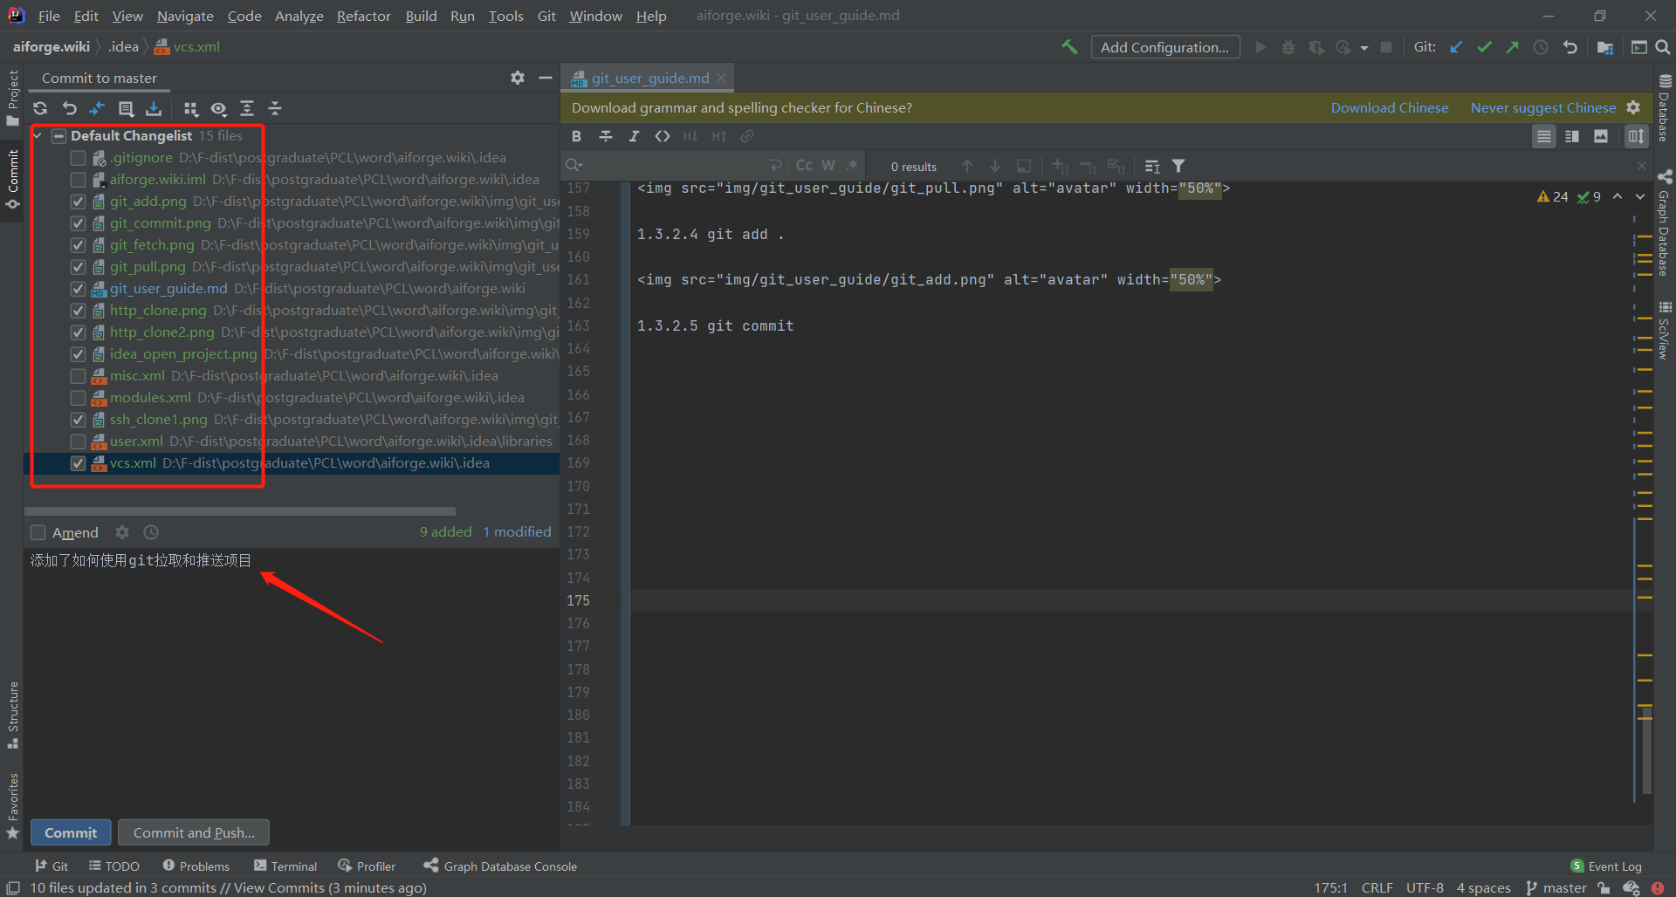Click into the commit message field
The width and height of the screenshot is (1676, 897).
pyautogui.click(x=292, y=681)
